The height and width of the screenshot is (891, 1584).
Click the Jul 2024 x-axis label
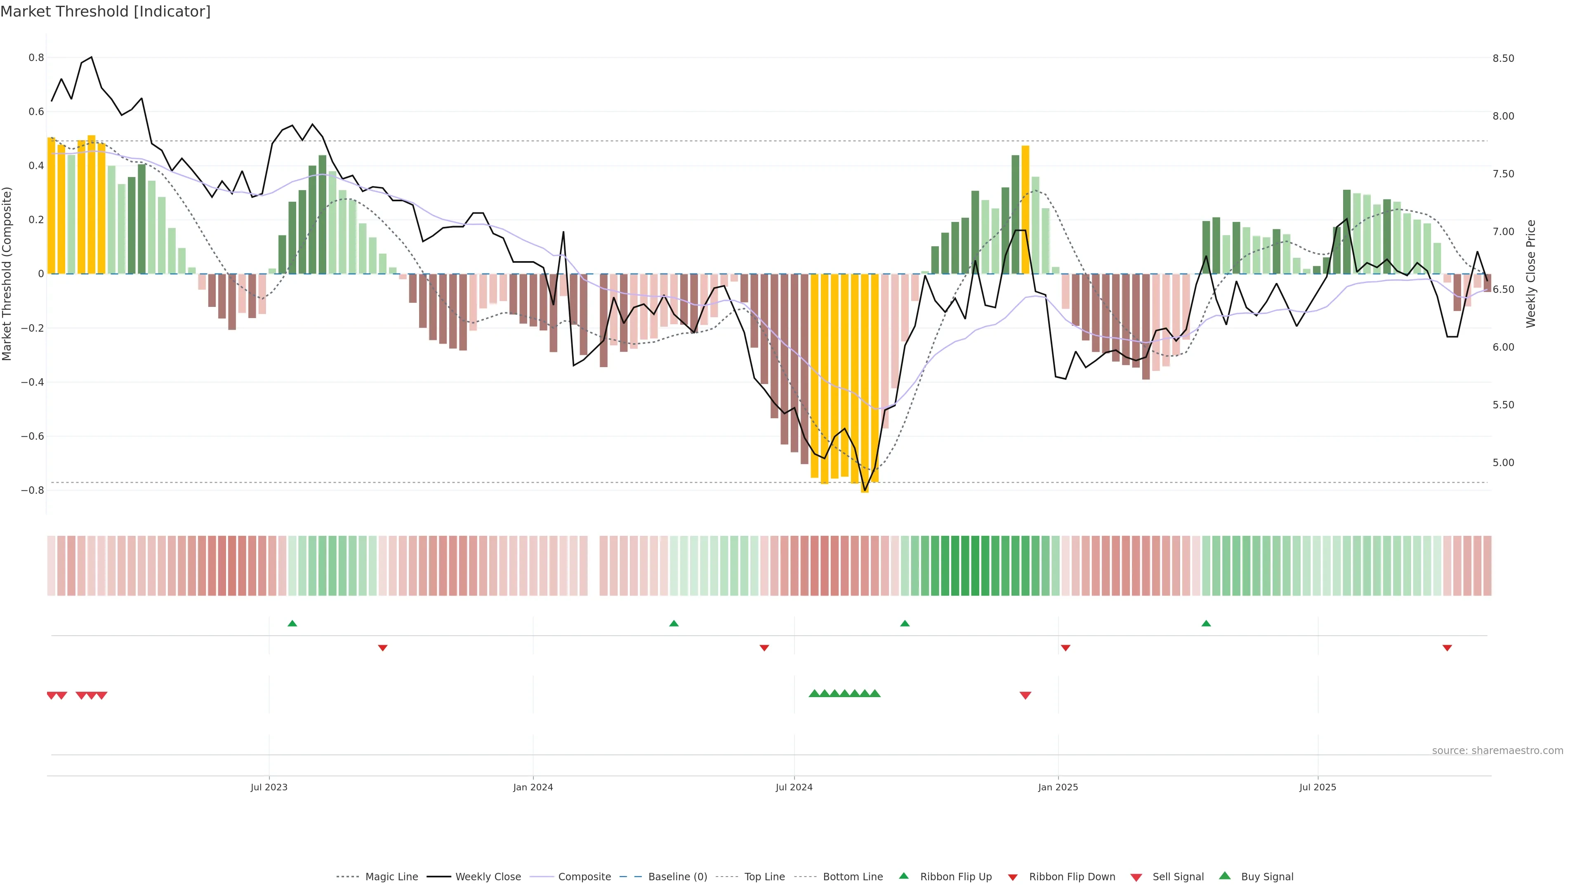(794, 787)
